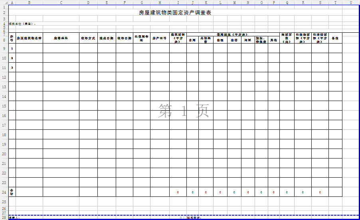
Task: Click the 备注 header cell
Action: tap(335, 38)
